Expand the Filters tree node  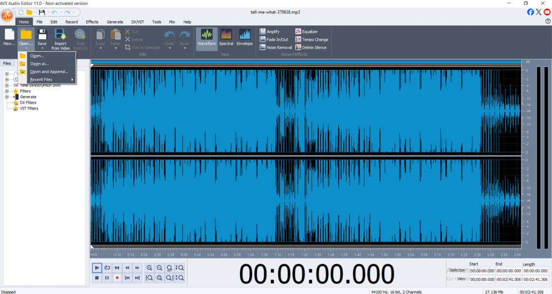tap(7, 91)
